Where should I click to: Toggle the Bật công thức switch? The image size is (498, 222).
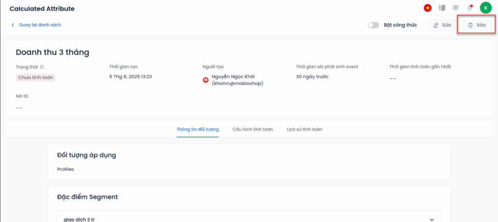pyautogui.click(x=373, y=25)
